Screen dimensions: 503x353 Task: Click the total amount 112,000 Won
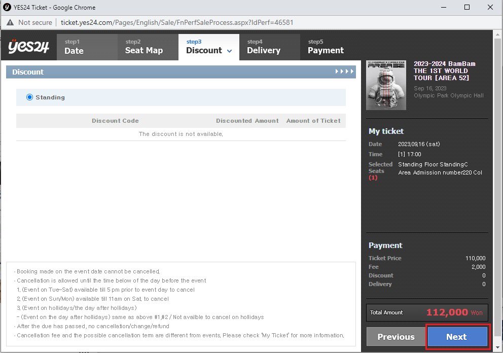(x=454, y=312)
